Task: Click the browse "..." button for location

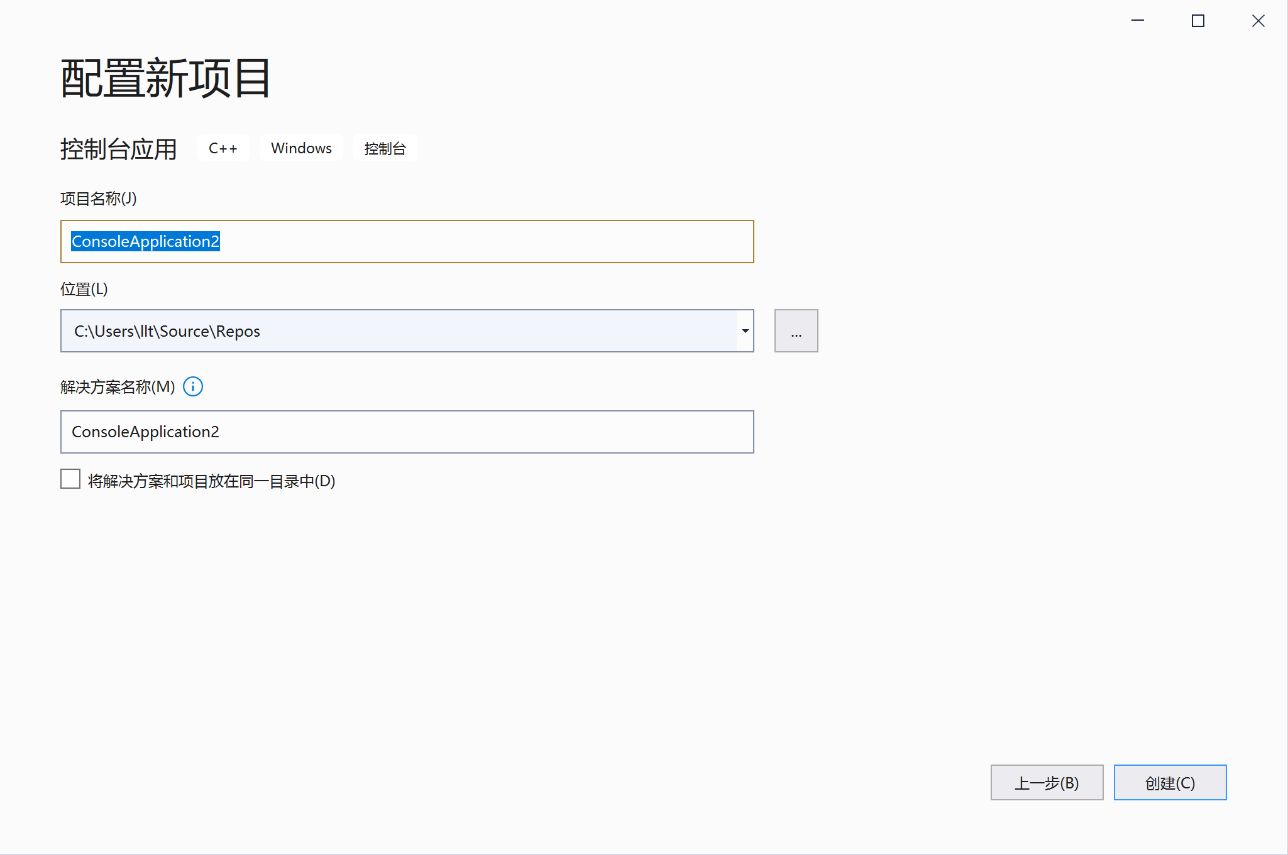Action: pos(796,331)
